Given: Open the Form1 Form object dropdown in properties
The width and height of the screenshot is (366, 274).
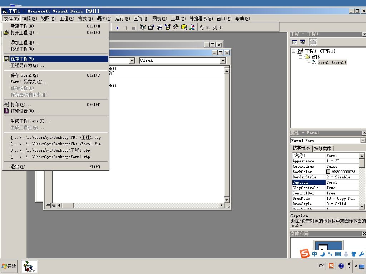Looking at the screenshot, I should pos(363,141).
